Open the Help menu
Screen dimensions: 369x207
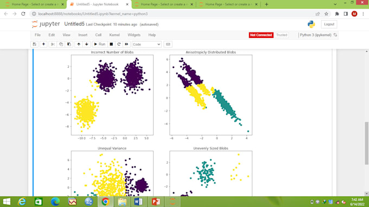(152, 35)
